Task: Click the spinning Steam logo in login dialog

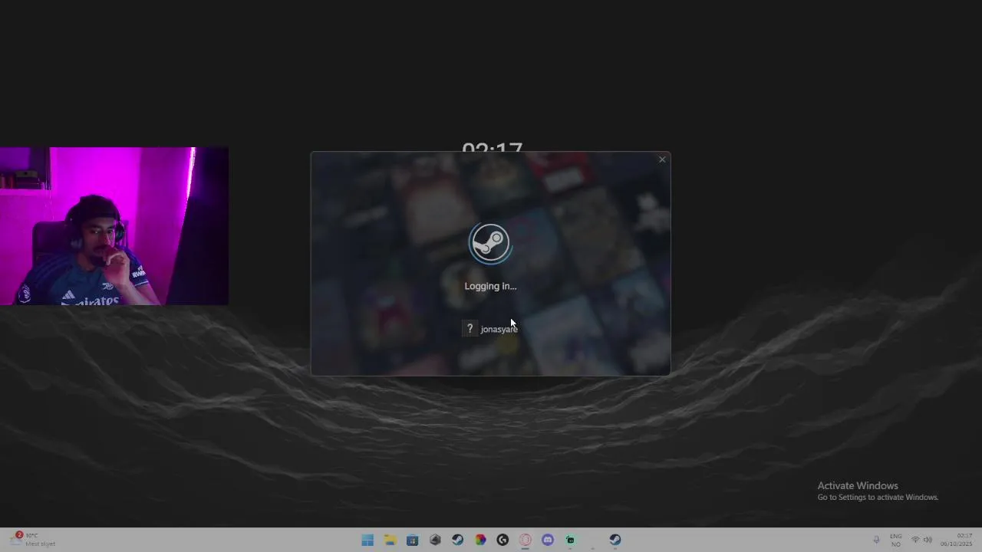Action: [x=489, y=244]
